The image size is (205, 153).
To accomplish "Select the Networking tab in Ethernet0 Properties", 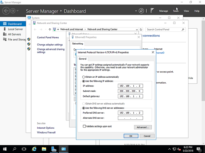I will pos(77,44).
